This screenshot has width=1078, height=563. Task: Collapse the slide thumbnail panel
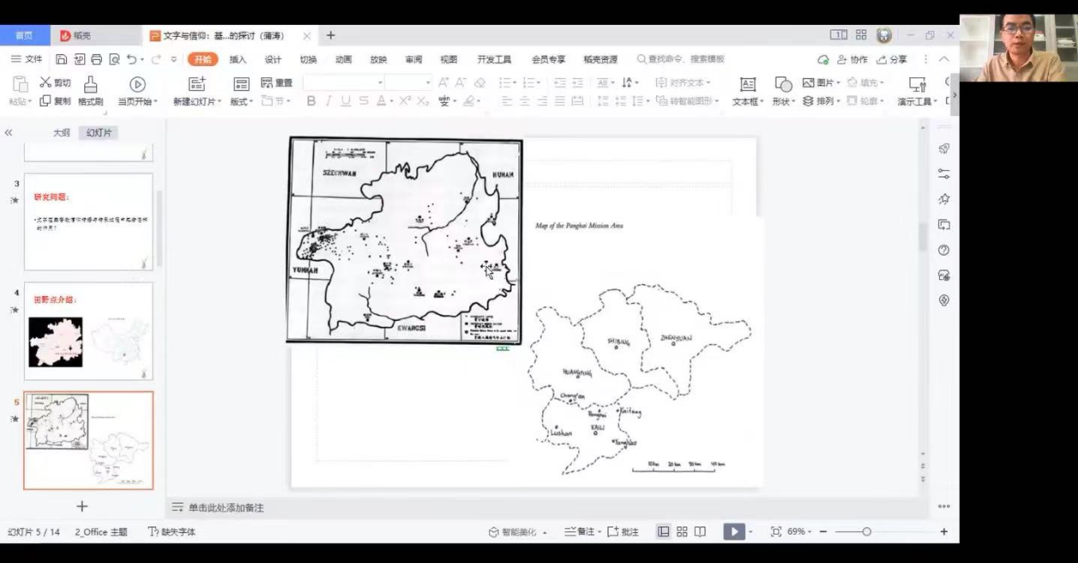point(9,133)
